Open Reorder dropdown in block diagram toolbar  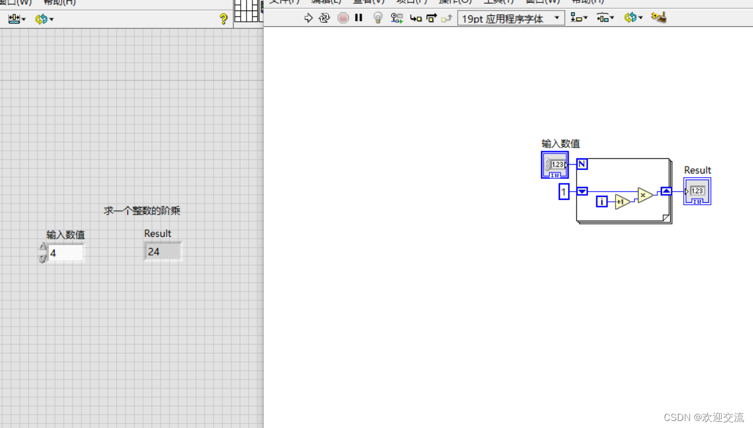click(633, 18)
